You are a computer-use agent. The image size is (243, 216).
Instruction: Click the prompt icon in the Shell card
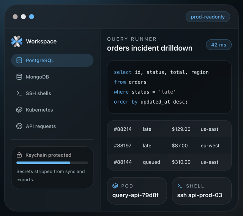tap(180, 186)
